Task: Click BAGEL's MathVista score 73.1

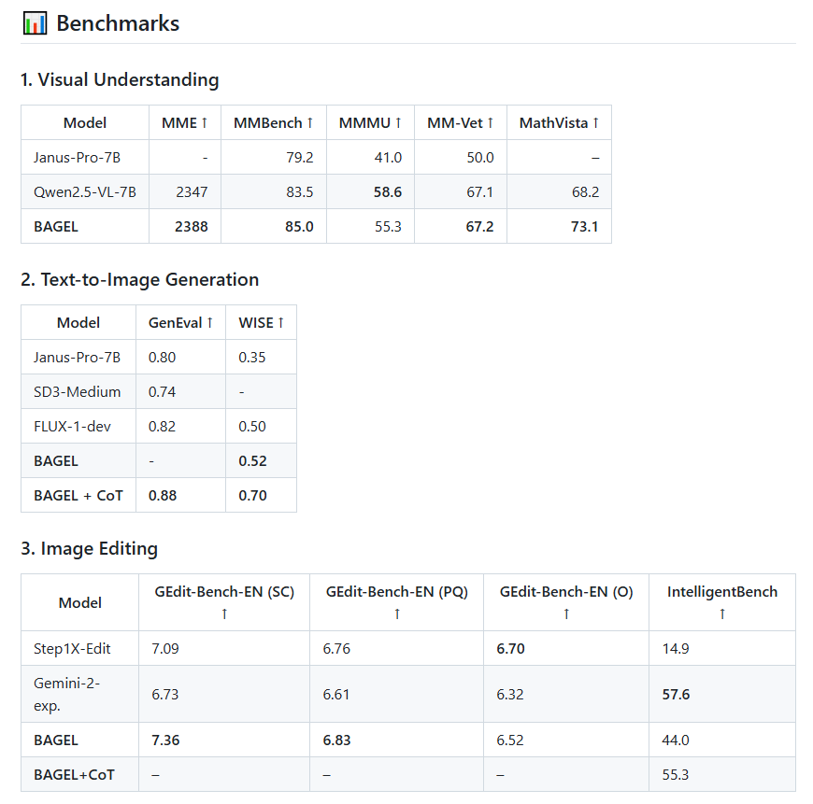Action: [584, 226]
